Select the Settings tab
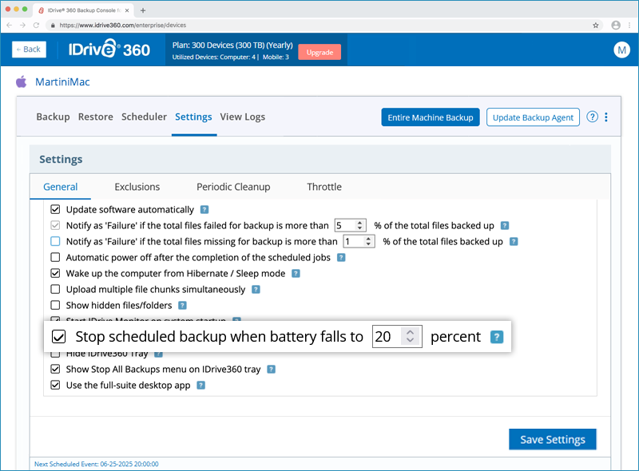This screenshot has height=471, width=639. (x=193, y=117)
